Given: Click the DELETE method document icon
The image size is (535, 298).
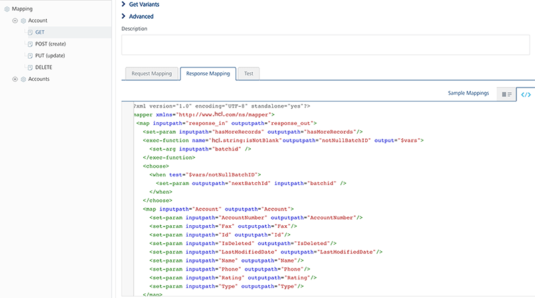Looking at the screenshot, I should pyautogui.click(x=29, y=67).
